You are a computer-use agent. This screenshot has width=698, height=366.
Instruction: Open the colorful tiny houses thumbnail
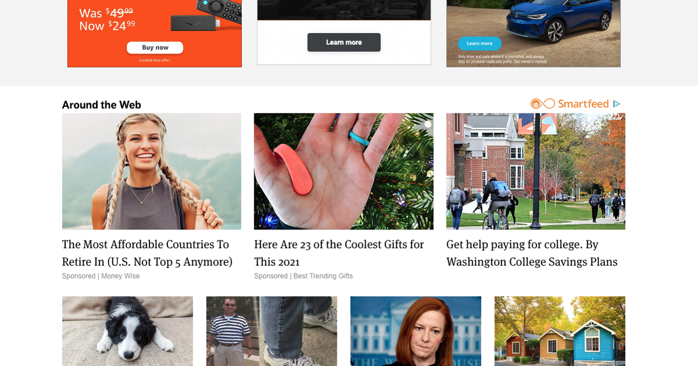[560, 331]
